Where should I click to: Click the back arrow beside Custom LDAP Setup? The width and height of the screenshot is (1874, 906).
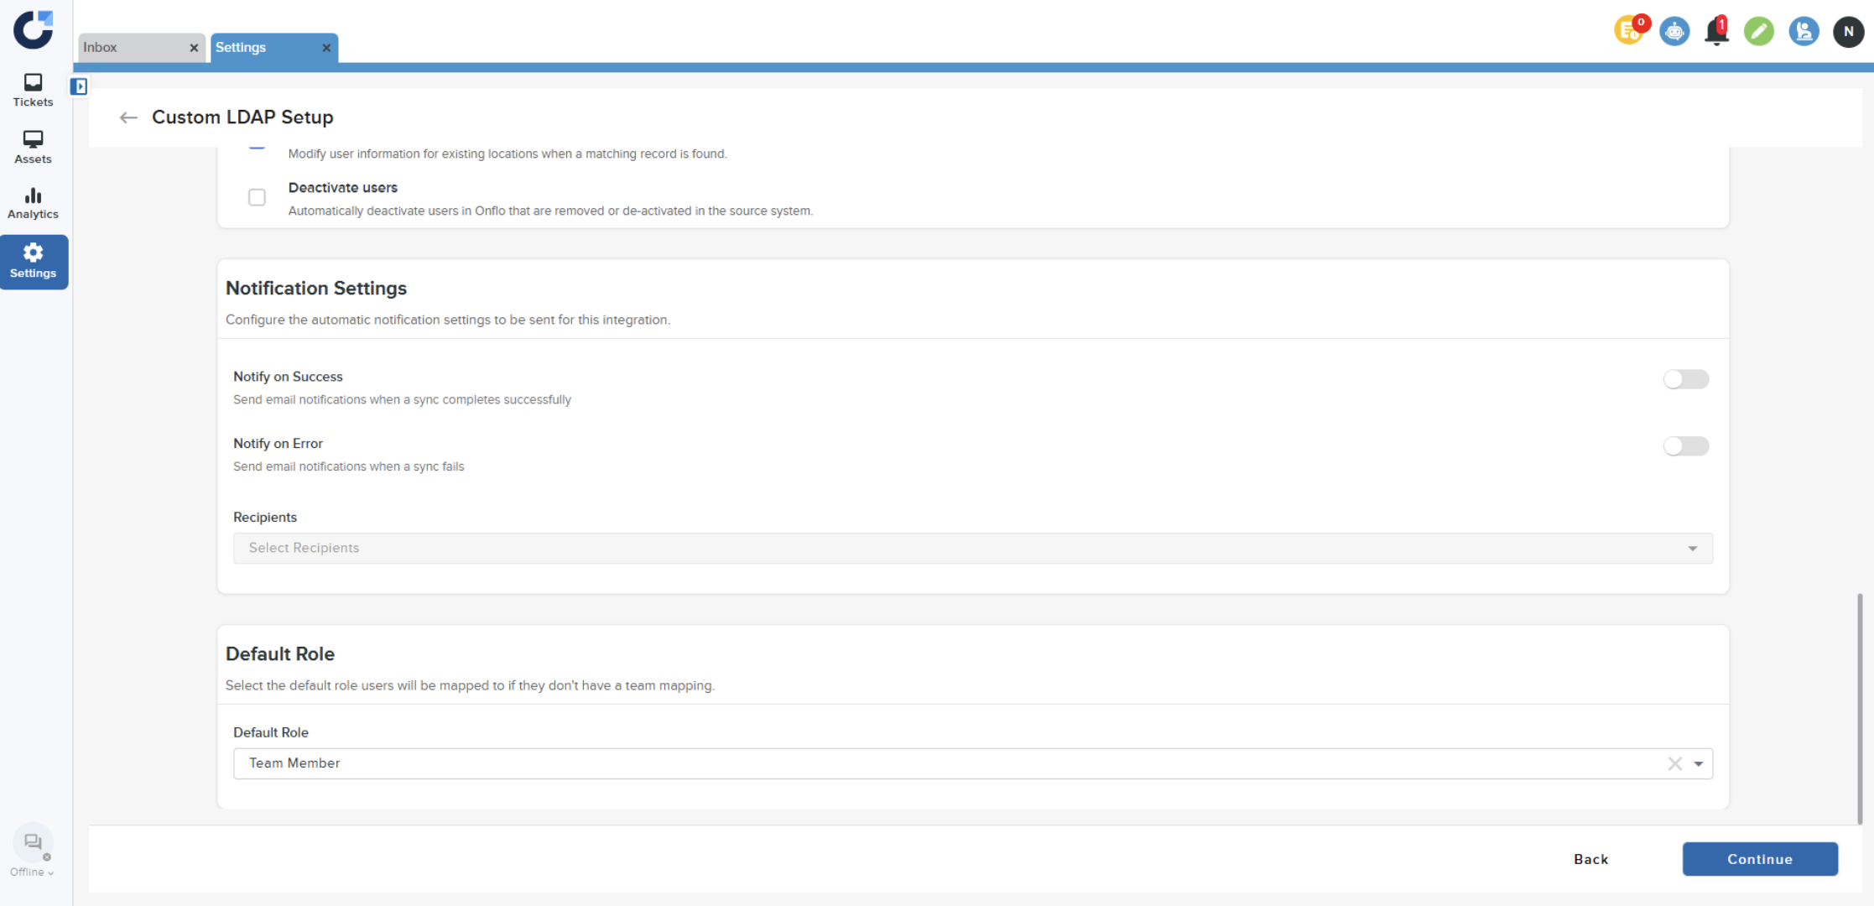tap(128, 117)
